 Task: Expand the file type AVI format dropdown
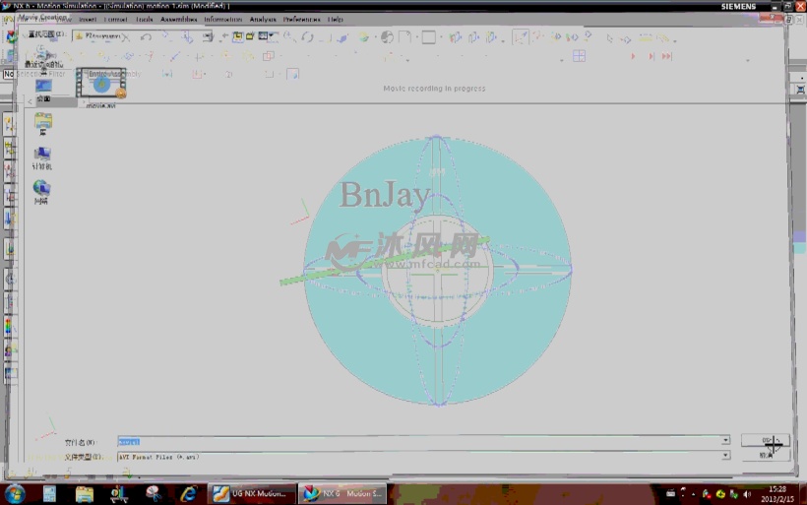pyautogui.click(x=725, y=456)
